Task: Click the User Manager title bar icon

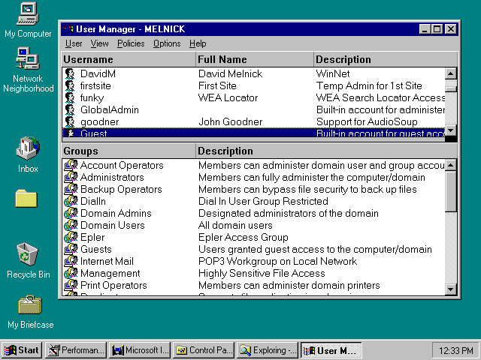Action: [x=68, y=29]
